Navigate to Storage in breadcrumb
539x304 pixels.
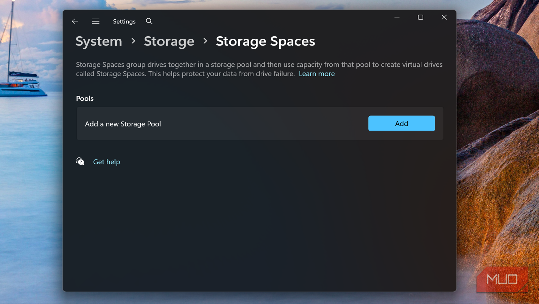(169, 41)
